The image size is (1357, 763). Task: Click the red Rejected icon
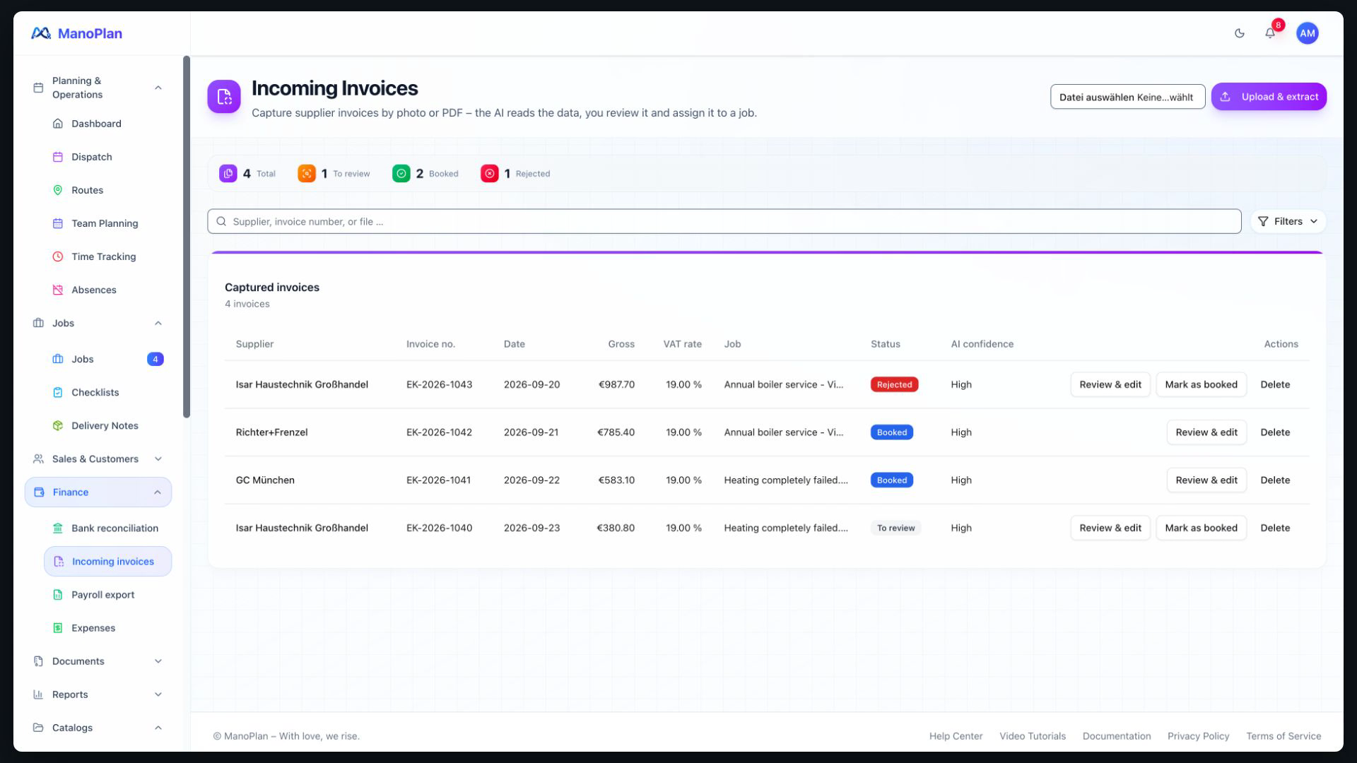[490, 173]
